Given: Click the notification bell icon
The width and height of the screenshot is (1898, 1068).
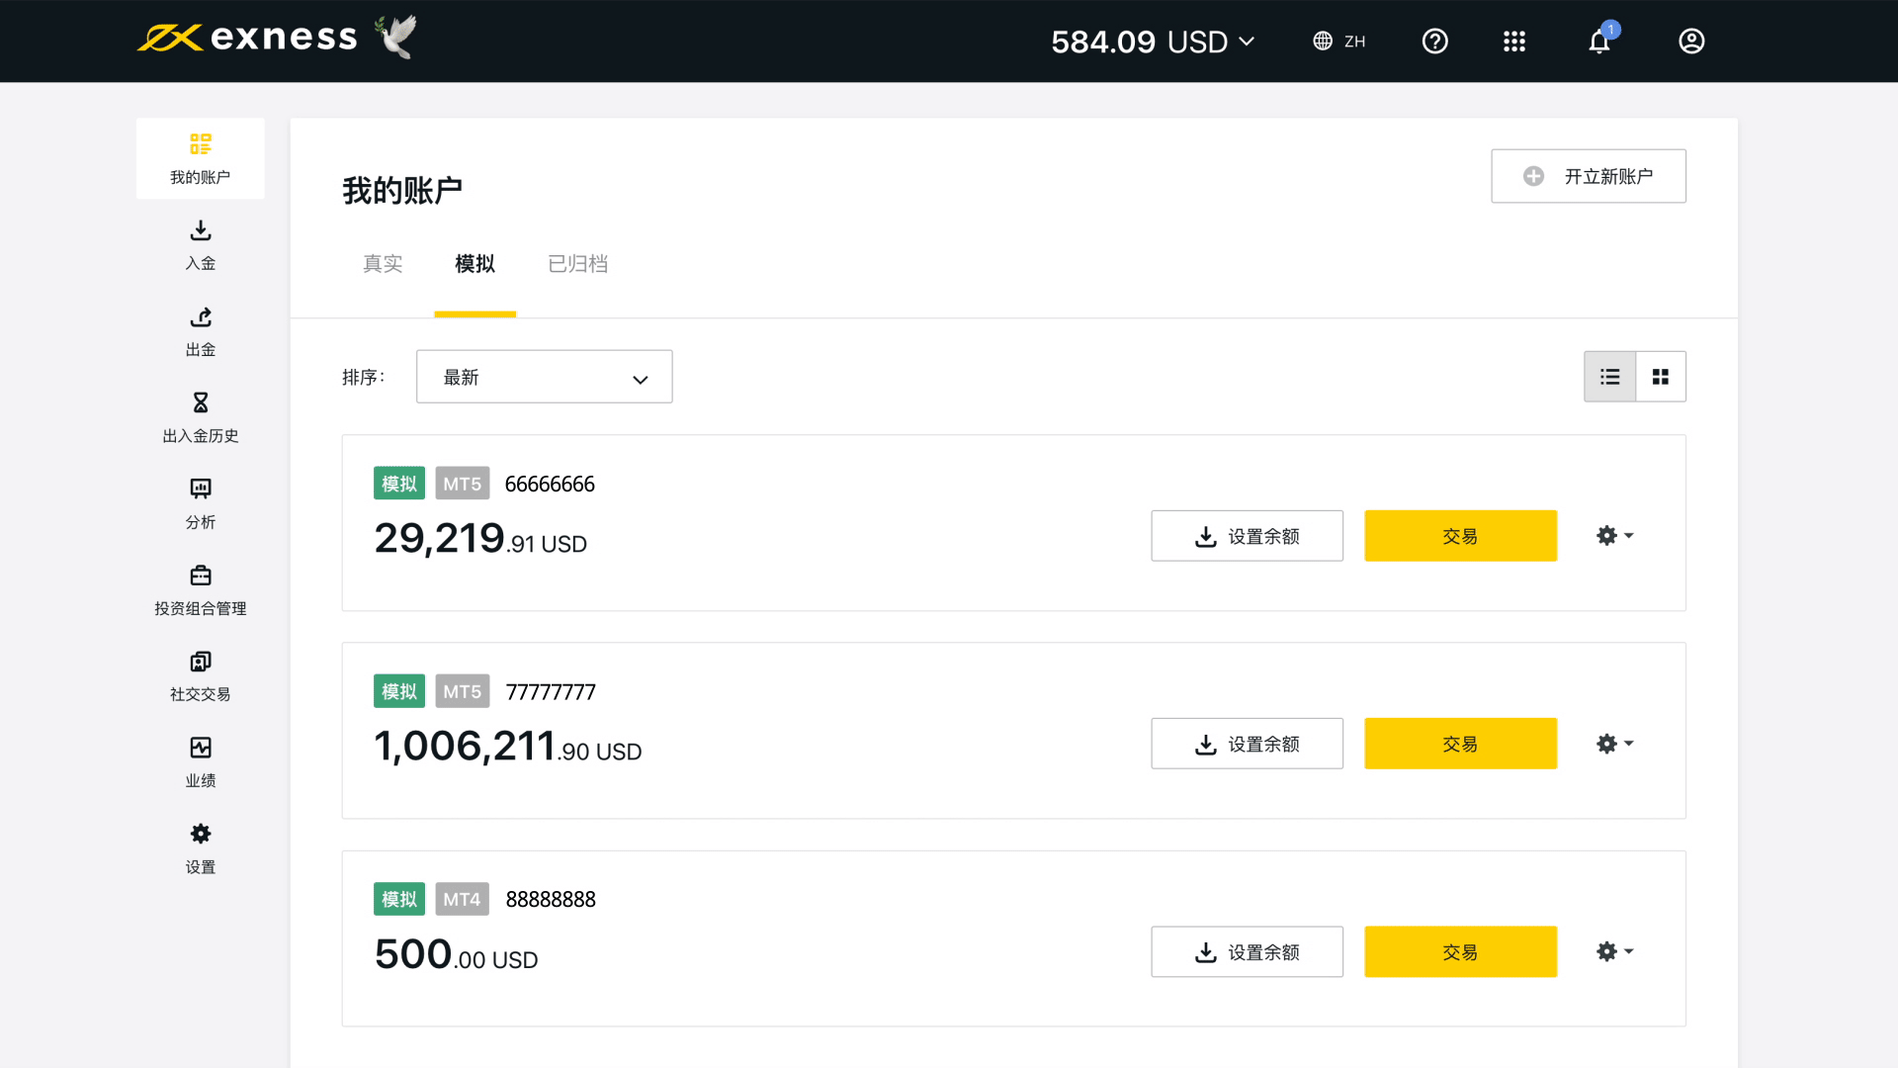Looking at the screenshot, I should point(1598,42).
